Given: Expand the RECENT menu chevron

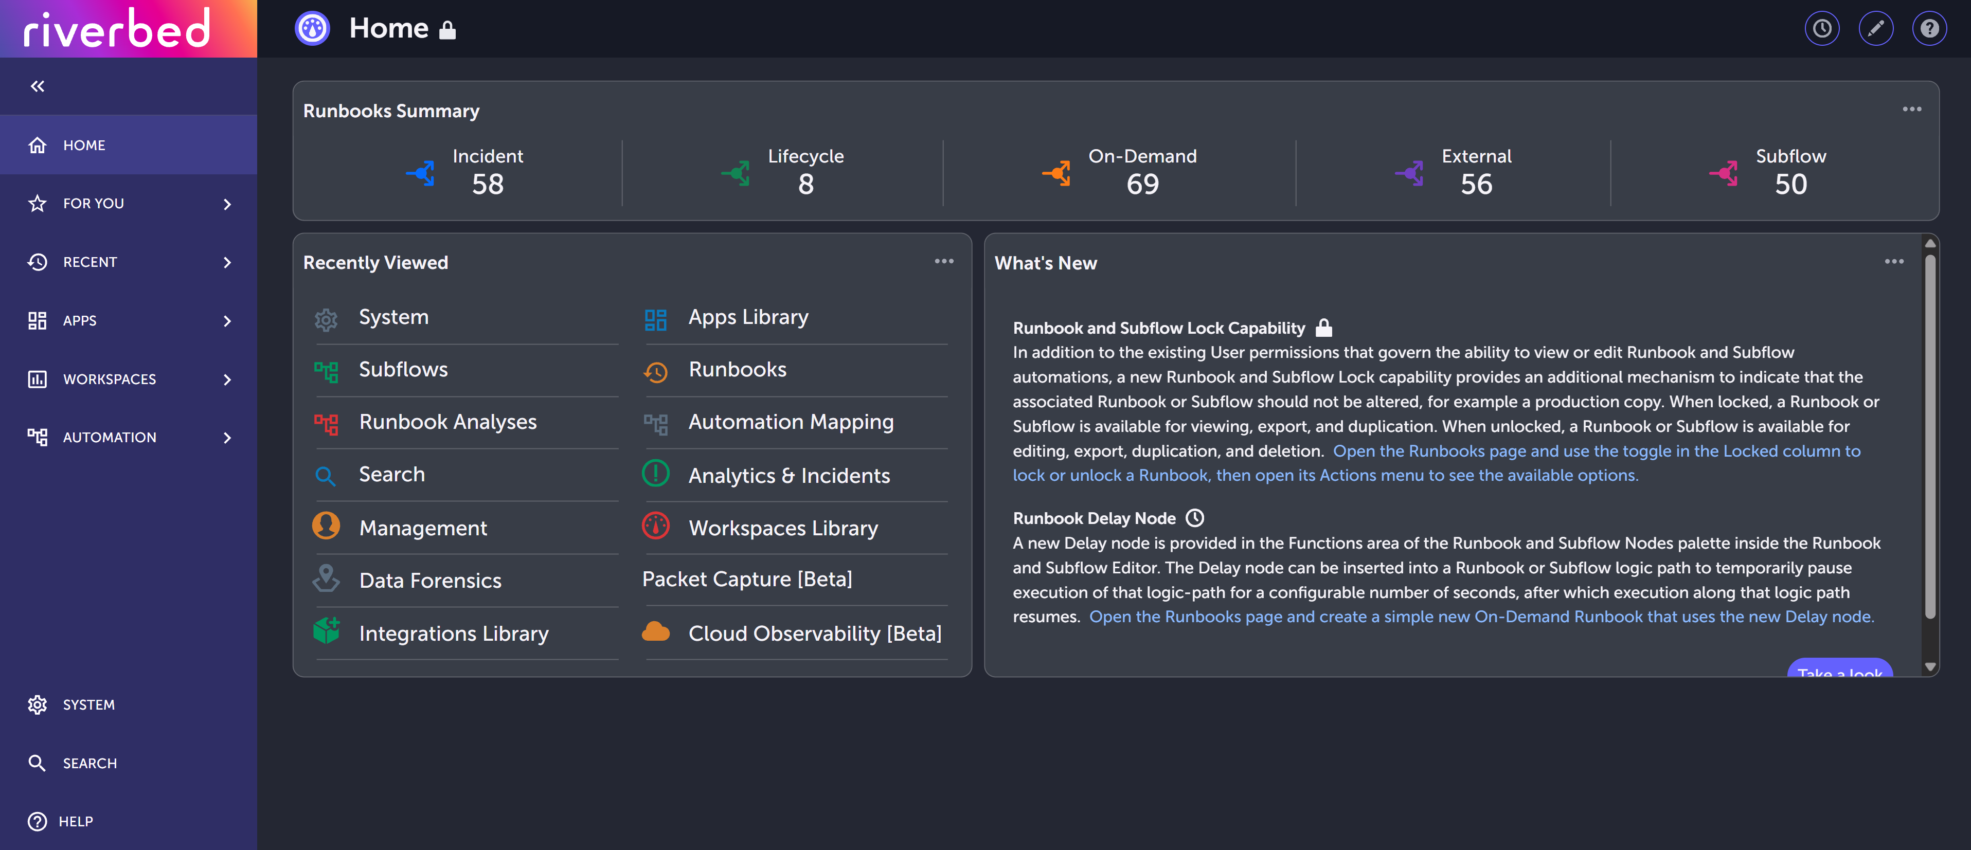Looking at the screenshot, I should pyautogui.click(x=227, y=262).
